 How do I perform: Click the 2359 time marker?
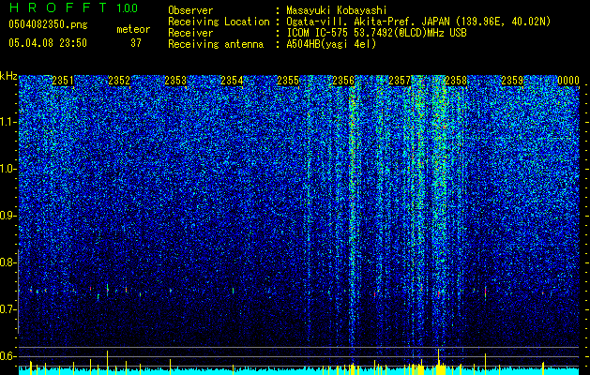click(512, 81)
